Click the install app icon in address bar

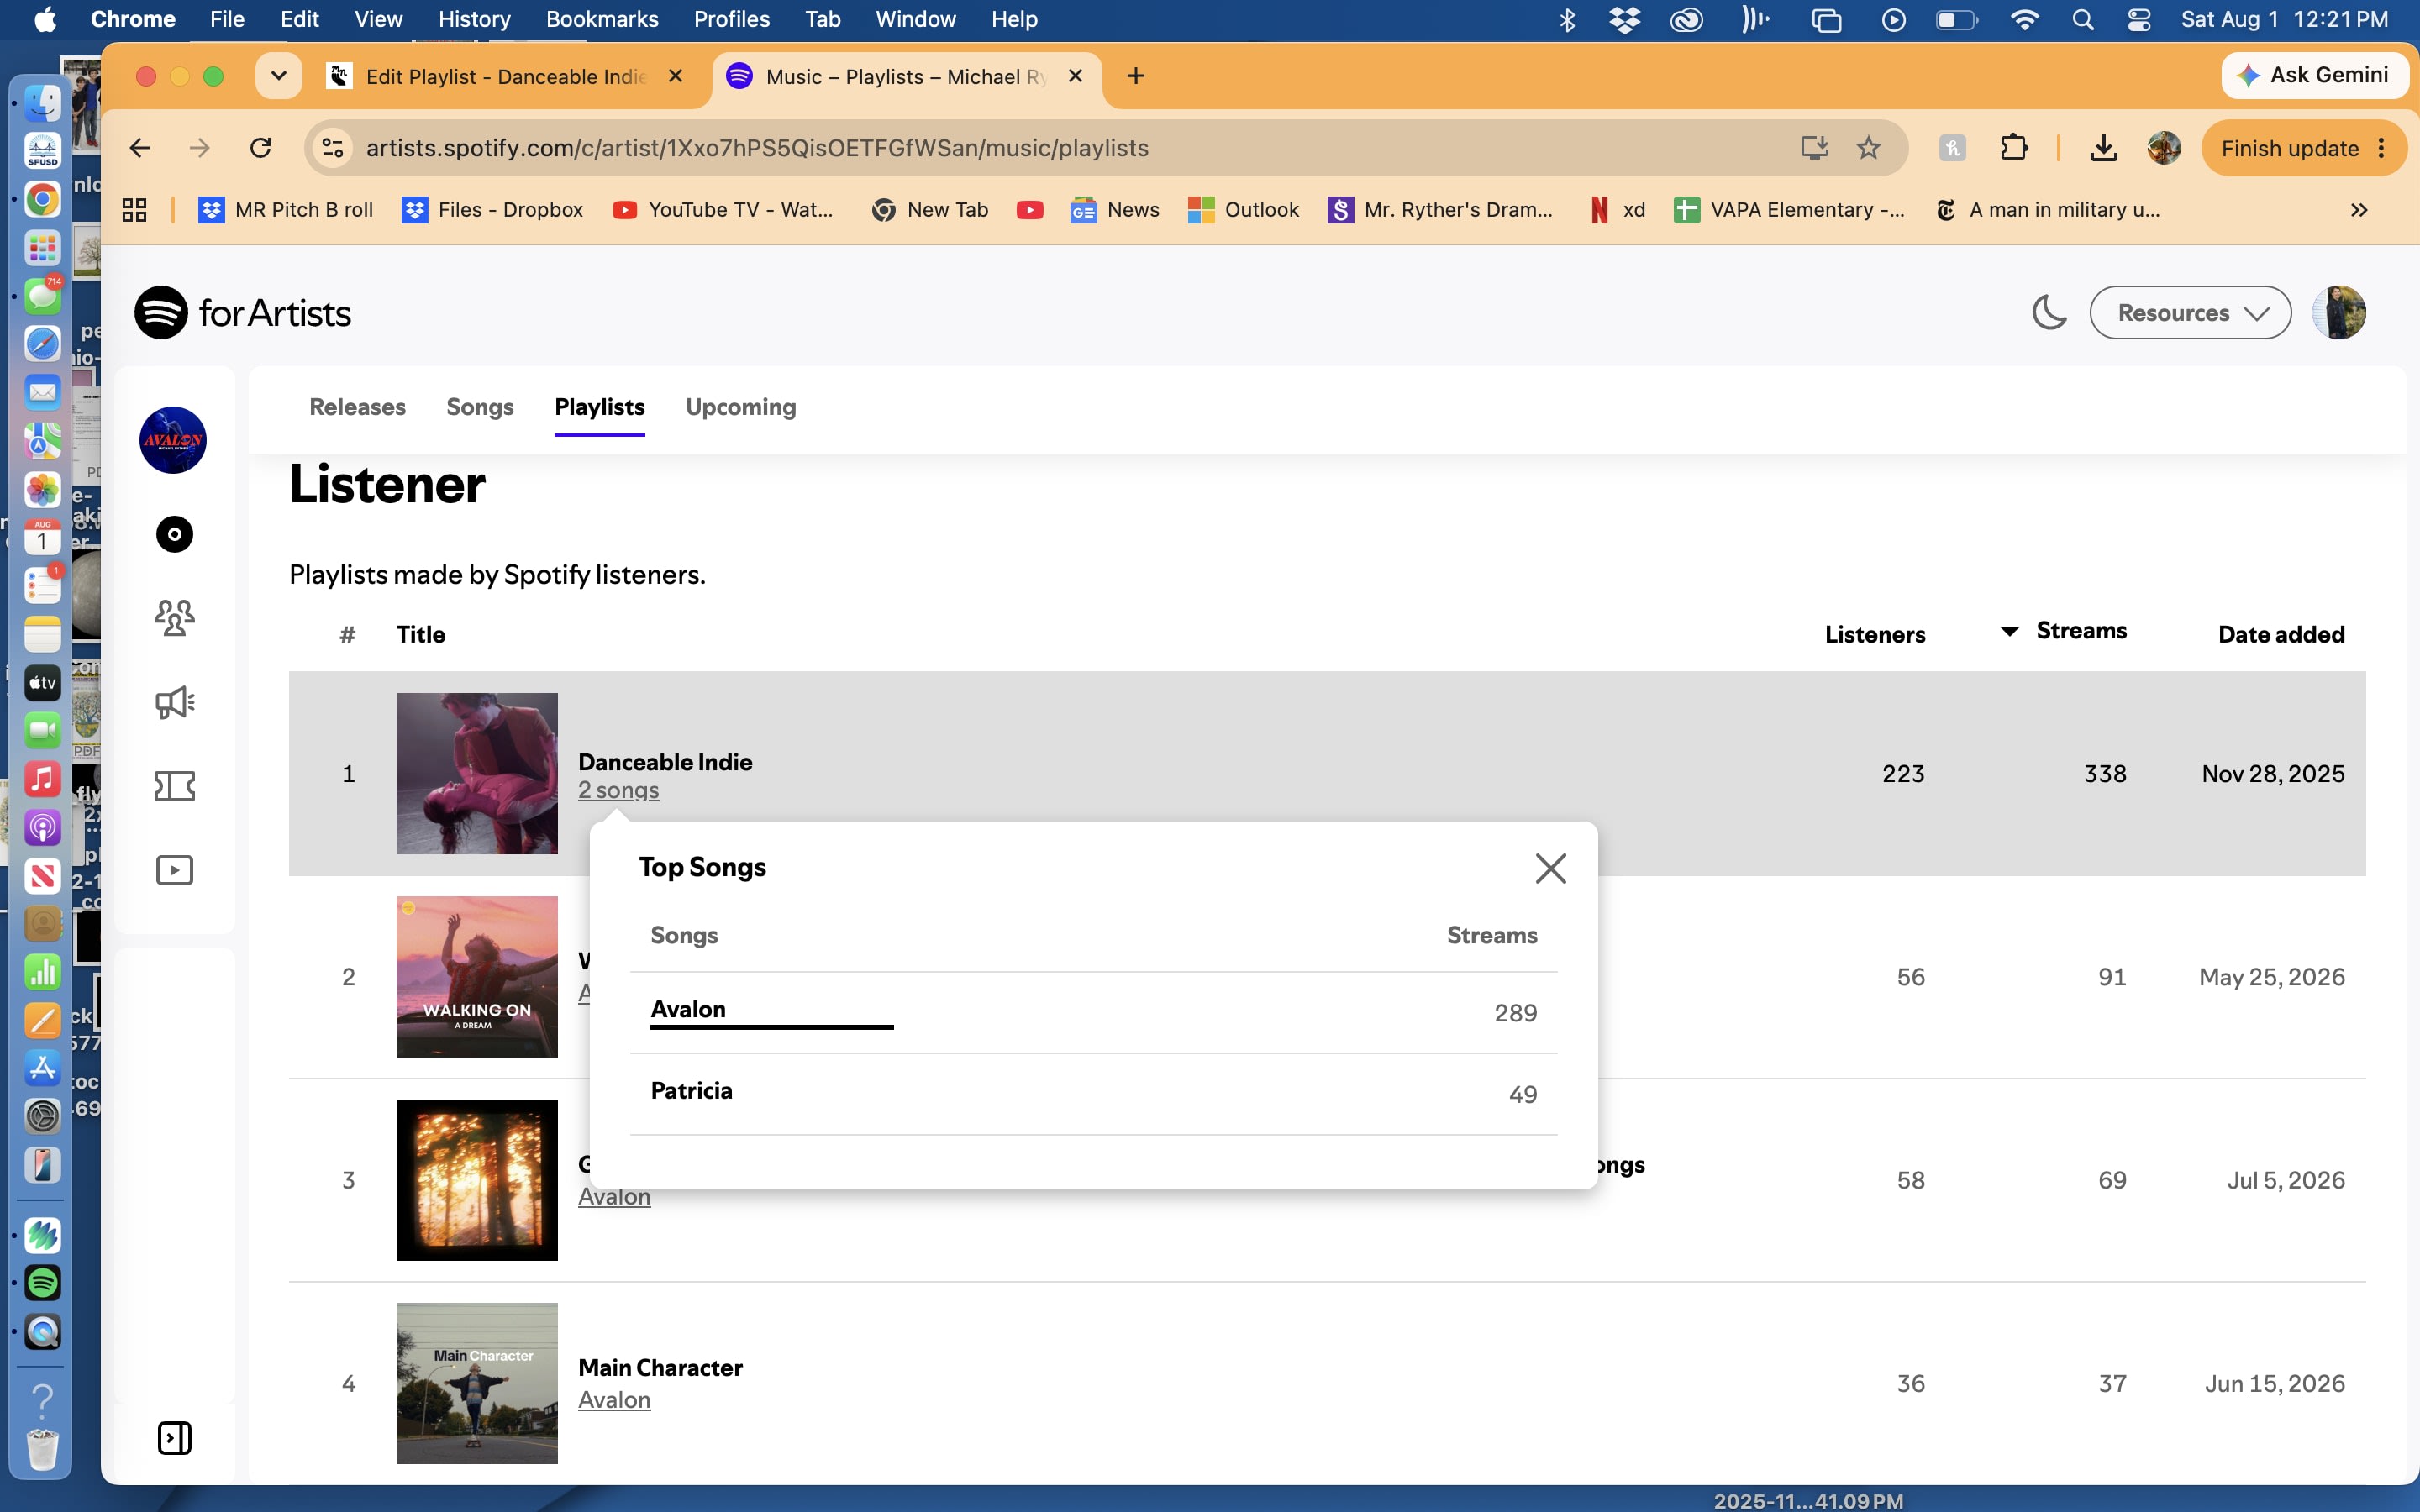(1814, 148)
